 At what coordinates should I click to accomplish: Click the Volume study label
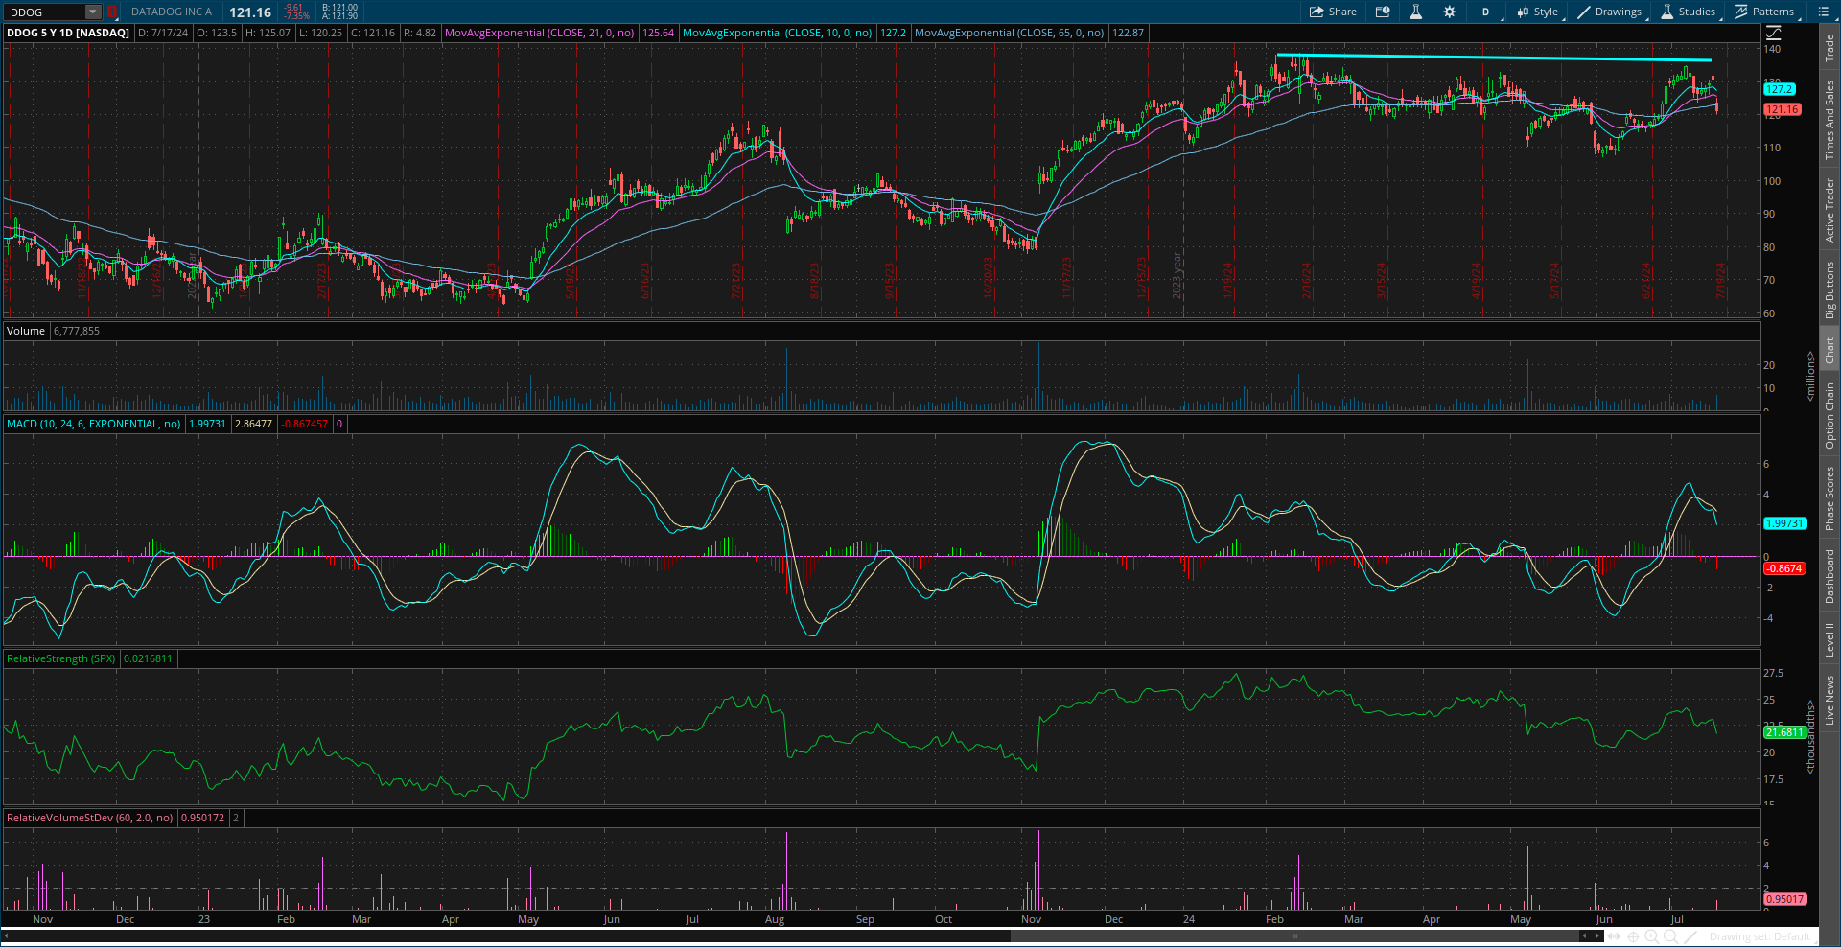pyautogui.click(x=26, y=331)
